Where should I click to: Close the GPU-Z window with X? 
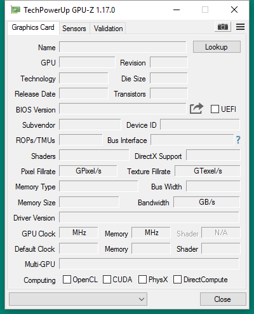point(234,10)
